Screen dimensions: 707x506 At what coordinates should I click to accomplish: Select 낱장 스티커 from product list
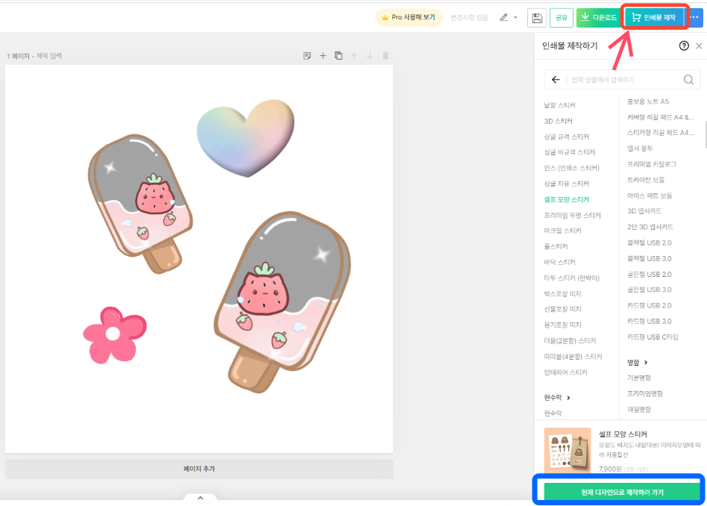click(x=559, y=105)
